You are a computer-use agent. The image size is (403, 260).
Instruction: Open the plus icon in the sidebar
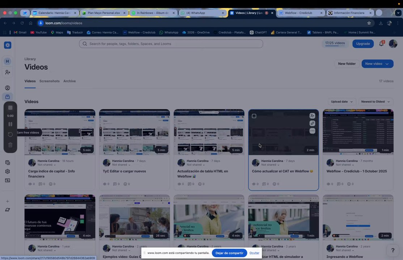coord(8,201)
